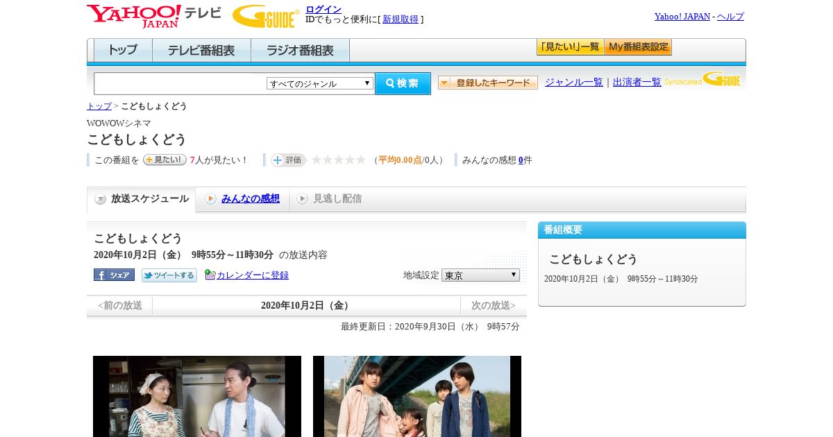Click the star rating row

(x=338, y=160)
